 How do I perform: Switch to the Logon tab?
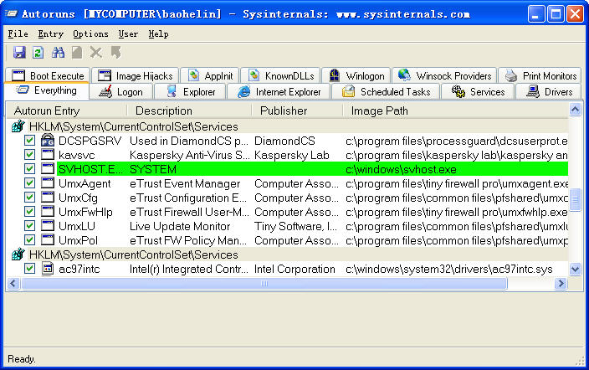pyautogui.click(x=121, y=92)
